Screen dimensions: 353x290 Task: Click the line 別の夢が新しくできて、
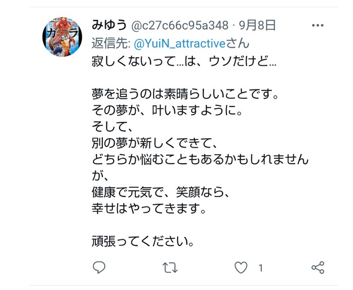pos(154,143)
